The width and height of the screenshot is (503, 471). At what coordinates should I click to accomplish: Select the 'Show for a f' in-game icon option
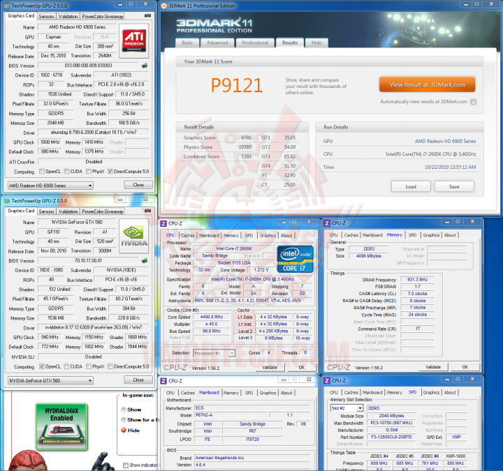pyautogui.click(x=124, y=420)
